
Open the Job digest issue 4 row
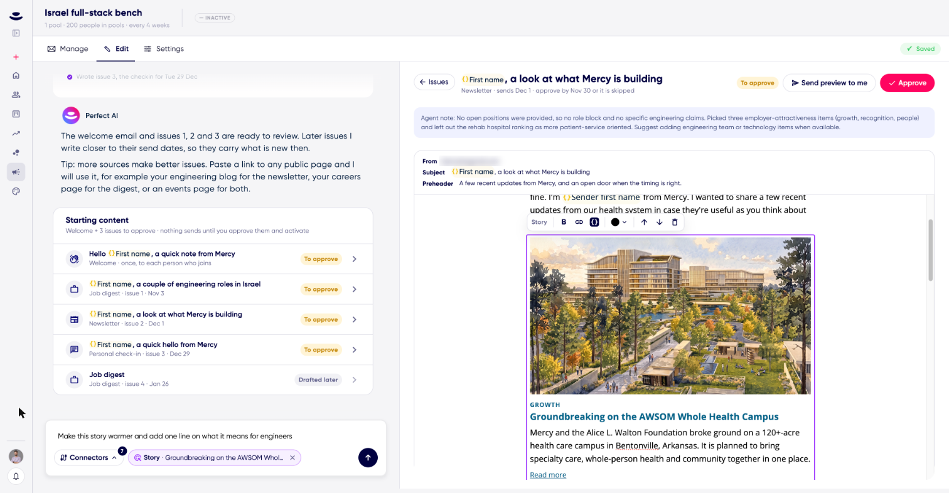213,379
